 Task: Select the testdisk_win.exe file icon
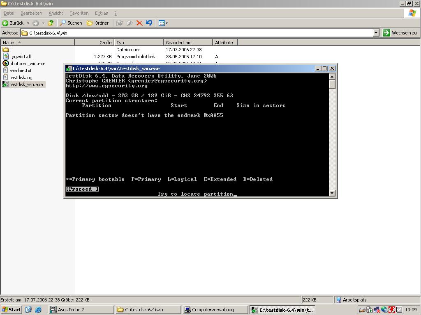point(6,84)
